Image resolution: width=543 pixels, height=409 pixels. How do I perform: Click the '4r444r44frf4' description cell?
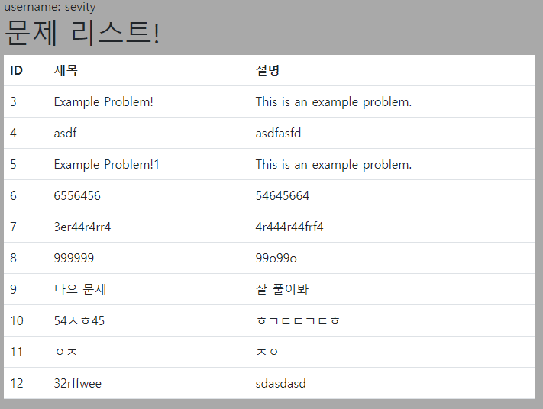(289, 227)
